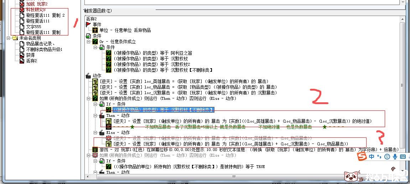Click the horizontal scrollbar left arrow
Image resolution: width=410 pixels, height=184 pixels.
88,177
